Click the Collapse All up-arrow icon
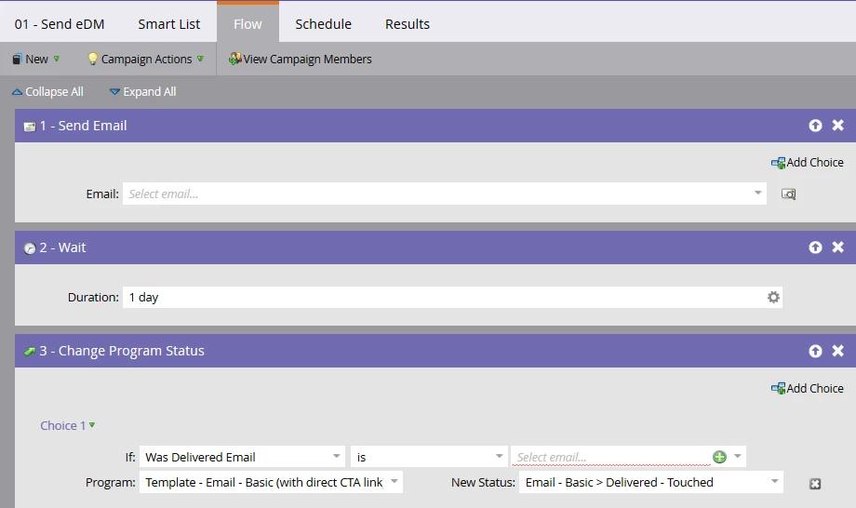The height and width of the screenshot is (508, 856). pos(17,92)
